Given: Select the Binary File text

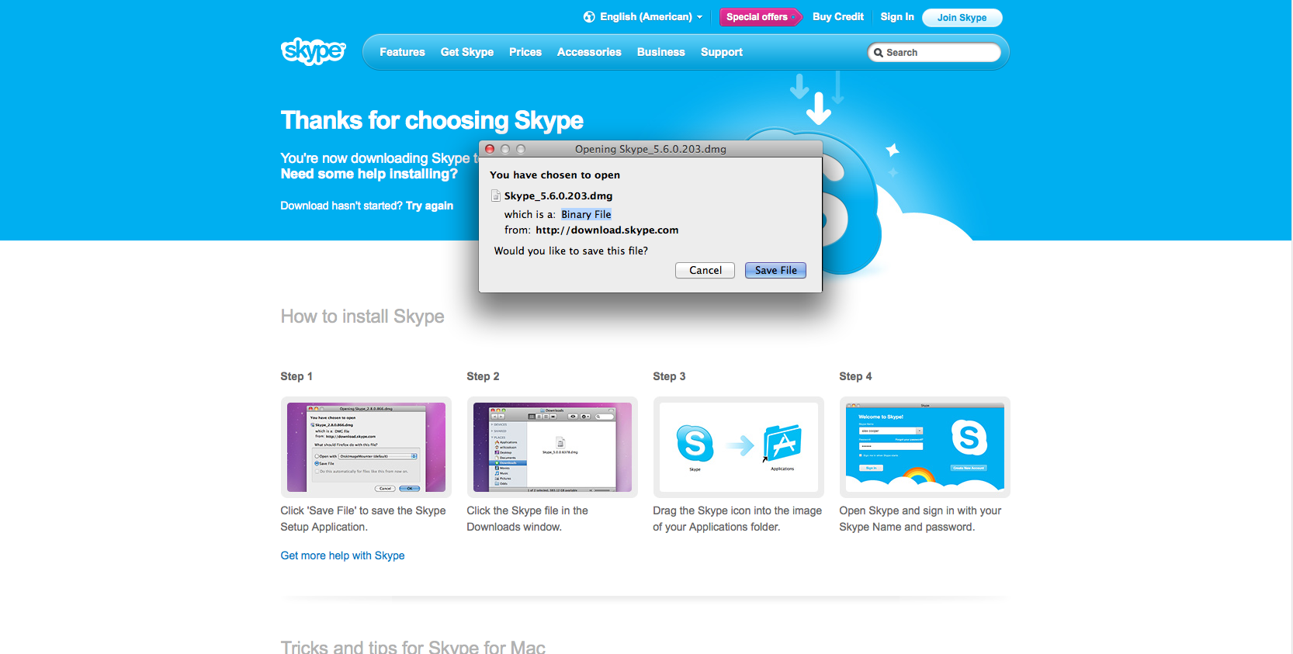Looking at the screenshot, I should click(586, 215).
